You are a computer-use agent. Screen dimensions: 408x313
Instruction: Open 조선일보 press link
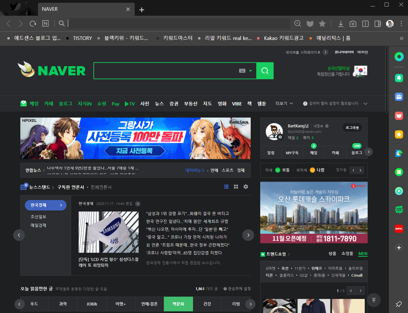click(x=38, y=217)
